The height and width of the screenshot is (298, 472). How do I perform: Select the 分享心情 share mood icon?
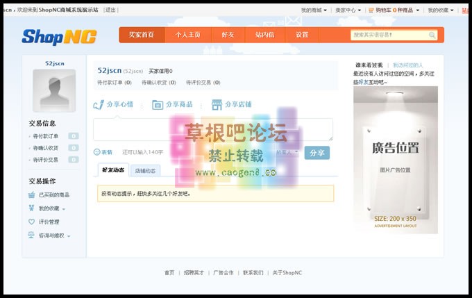(99, 105)
